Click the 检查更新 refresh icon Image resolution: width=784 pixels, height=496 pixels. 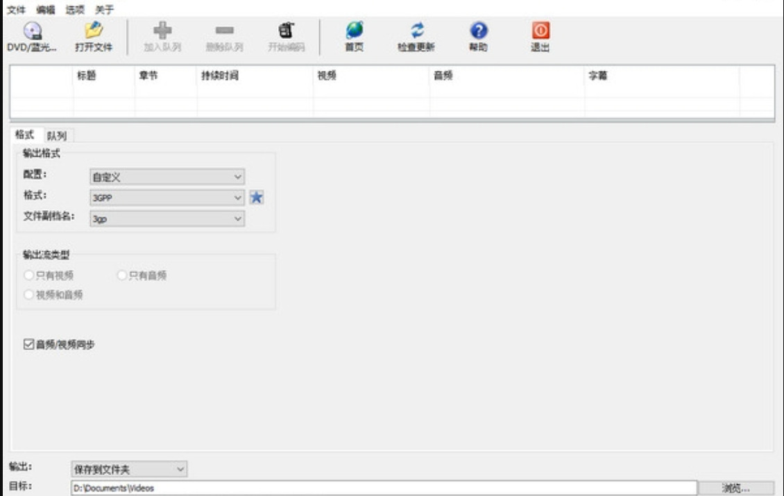point(416,31)
